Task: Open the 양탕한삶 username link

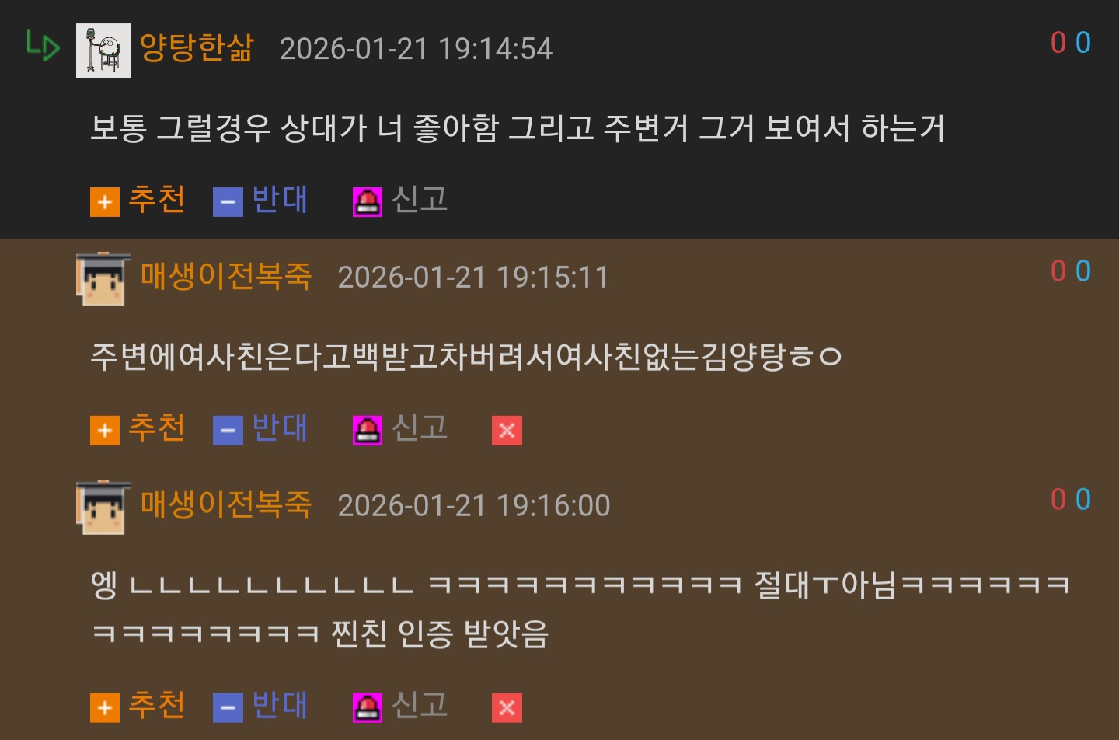Action: click(x=197, y=48)
